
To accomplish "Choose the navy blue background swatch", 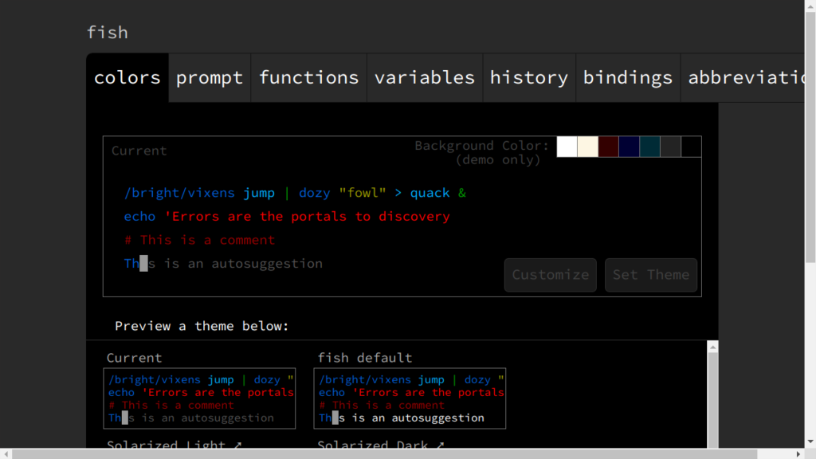I will pos(630,147).
